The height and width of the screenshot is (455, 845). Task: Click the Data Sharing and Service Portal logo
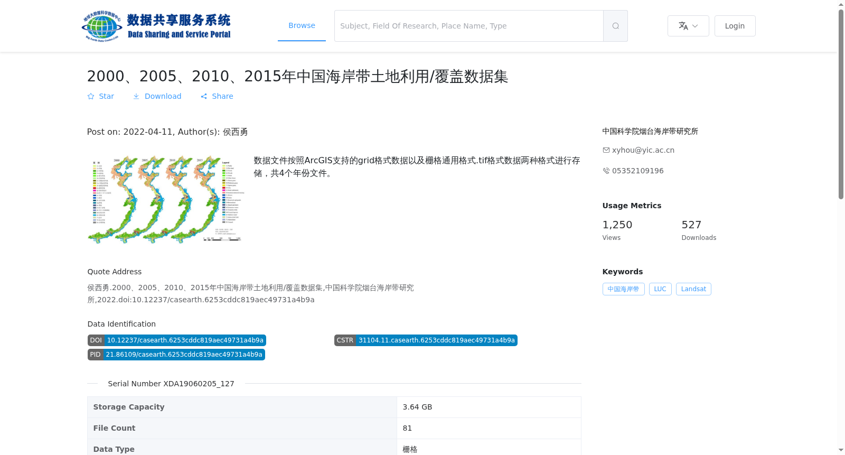(156, 26)
